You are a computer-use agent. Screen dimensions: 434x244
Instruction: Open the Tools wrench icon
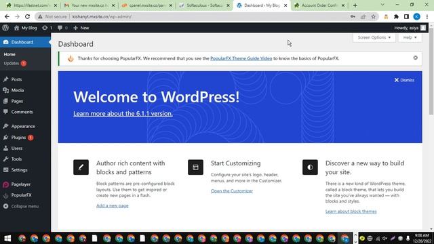[6, 159]
